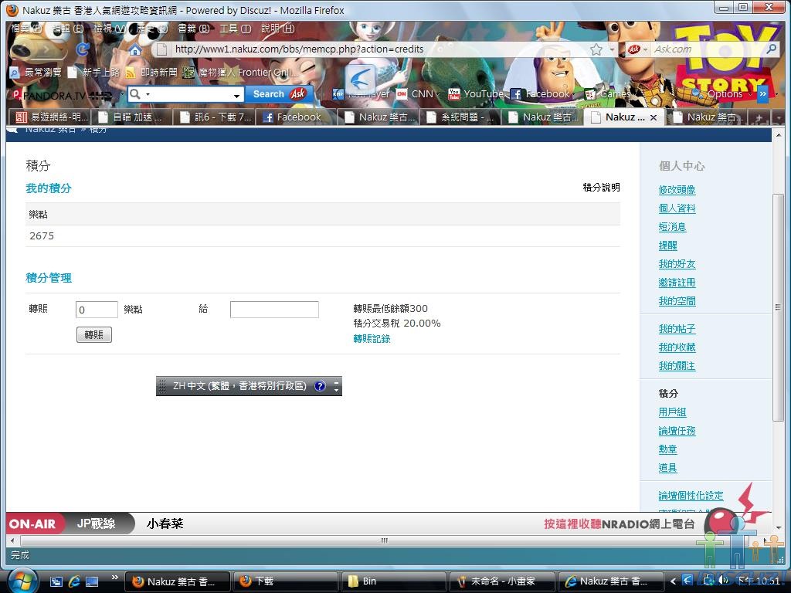Click the Windows Start orb
The width and height of the screenshot is (791, 593).
[x=22, y=581]
